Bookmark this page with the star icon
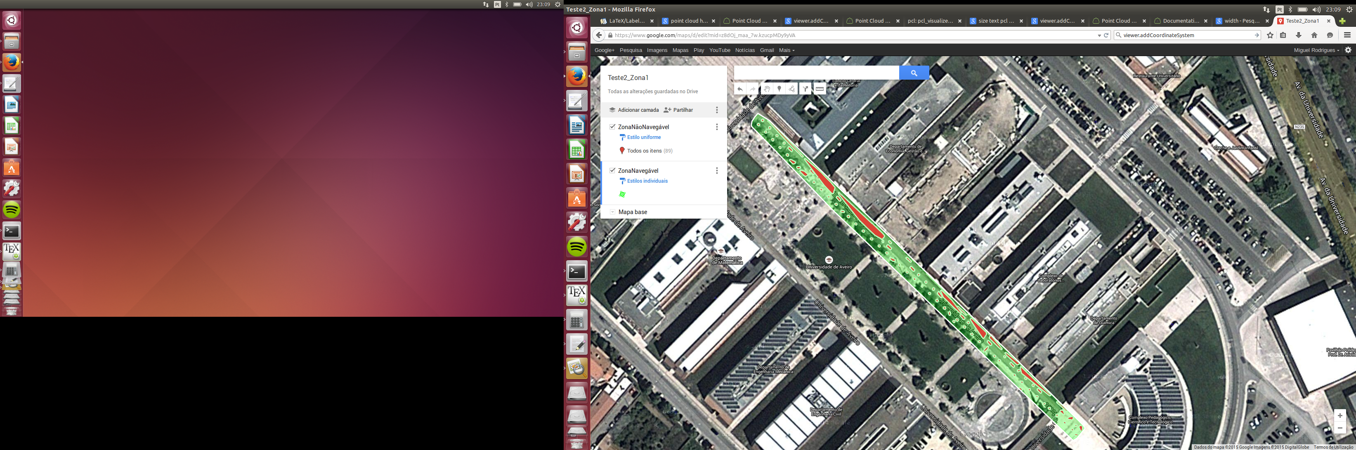This screenshot has height=450, width=1356. pyautogui.click(x=1270, y=35)
